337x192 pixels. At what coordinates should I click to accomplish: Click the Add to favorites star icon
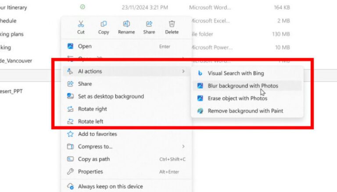click(x=70, y=134)
